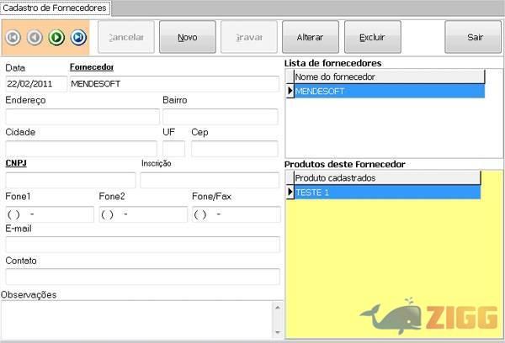Click into the Endereço text field
The image size is (505, 343).
pos(82,116)
